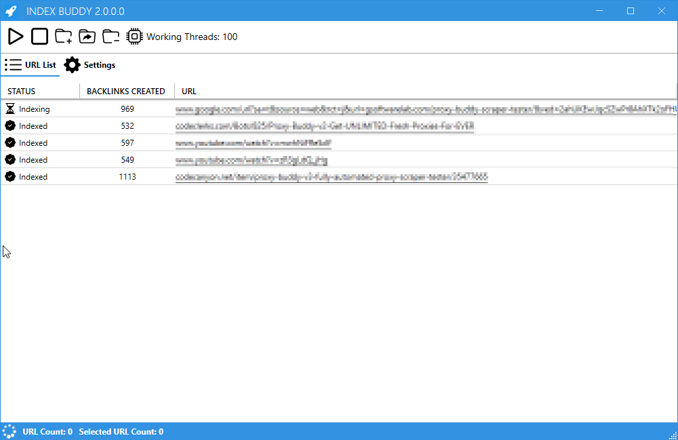Click the CPU threads chip icon
The image size is (678, 440).
coord(134,37)
